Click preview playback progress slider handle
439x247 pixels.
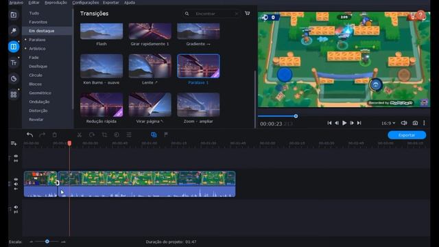(x=296, y=116)
